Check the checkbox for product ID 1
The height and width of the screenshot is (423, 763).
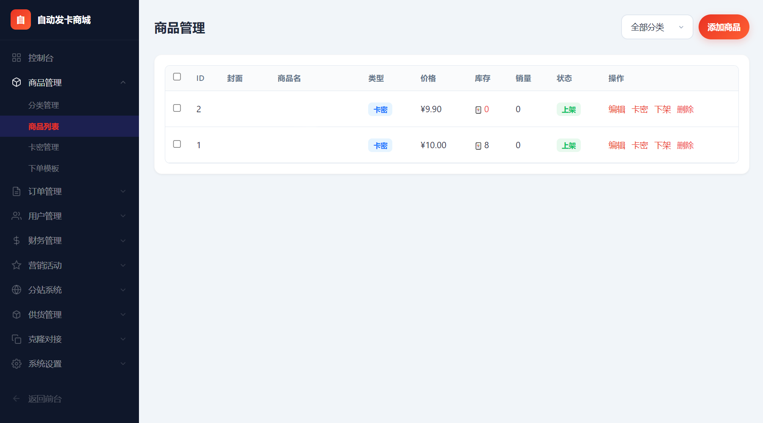177,144
